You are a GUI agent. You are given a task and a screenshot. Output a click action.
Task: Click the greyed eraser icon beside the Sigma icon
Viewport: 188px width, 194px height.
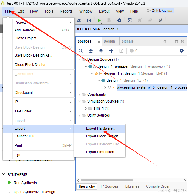(x=140, y=20)
